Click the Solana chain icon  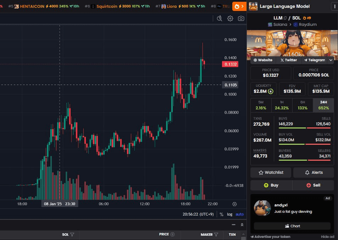[270, 24]
